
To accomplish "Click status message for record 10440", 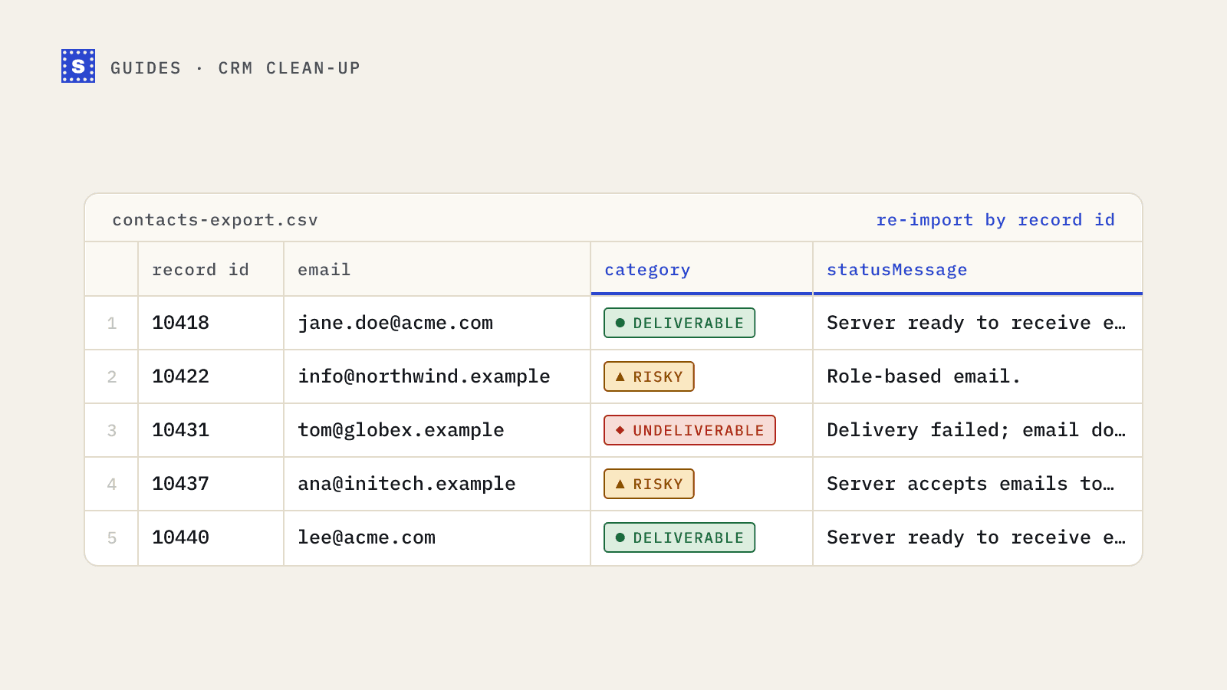I will pyautogui.click(x=976, y=537).
